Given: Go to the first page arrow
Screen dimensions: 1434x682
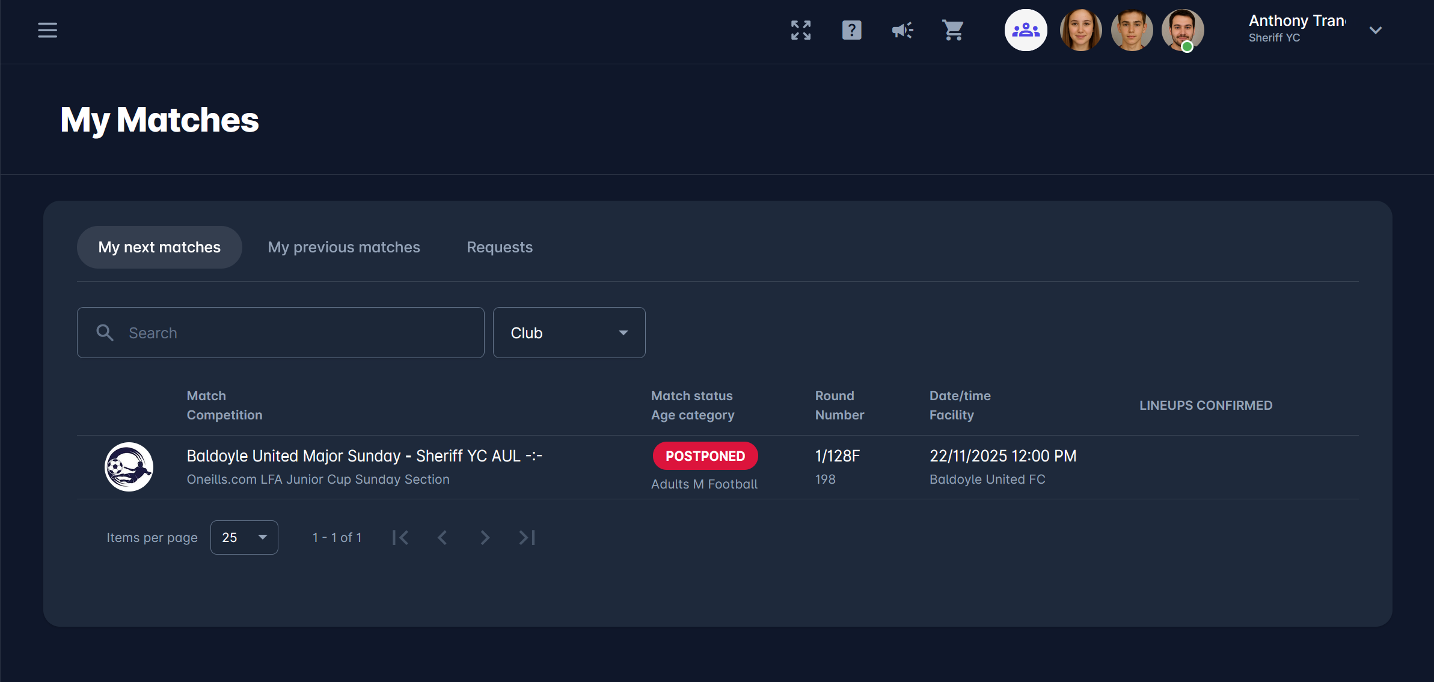Looking at the screenshot, I should pyautogui.click(x=400, y=537).
